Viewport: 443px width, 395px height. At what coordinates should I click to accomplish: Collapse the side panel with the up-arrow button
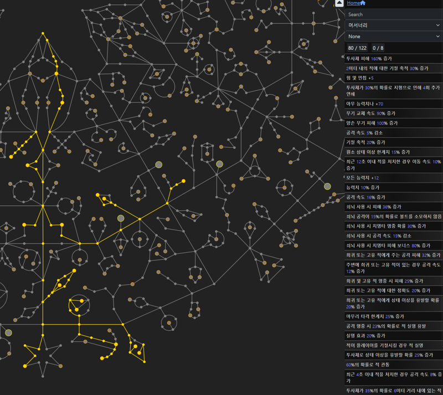coord(339,3)
